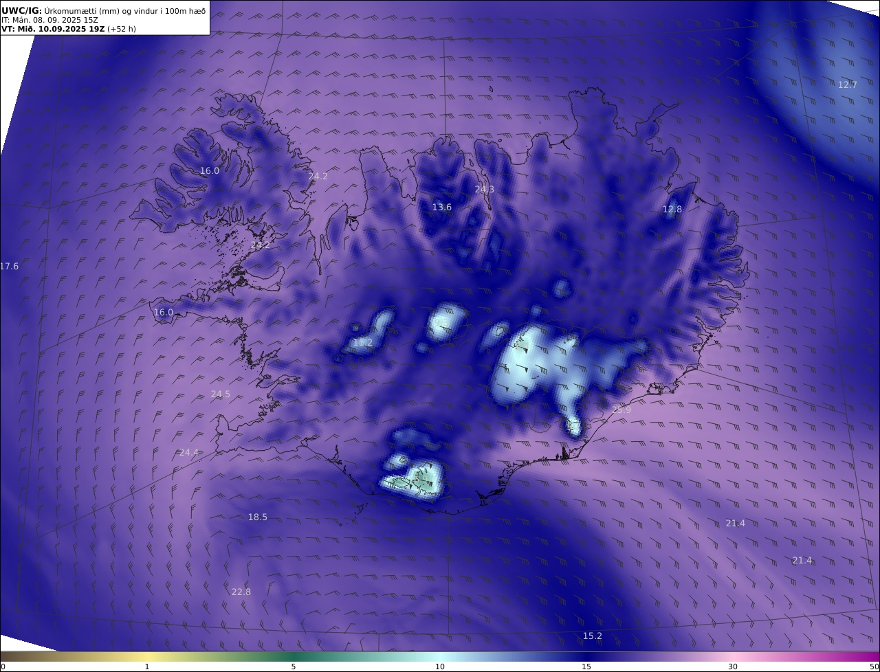
Task: Click the colorbar tick label 10
Action: click(x=440, y=667)
